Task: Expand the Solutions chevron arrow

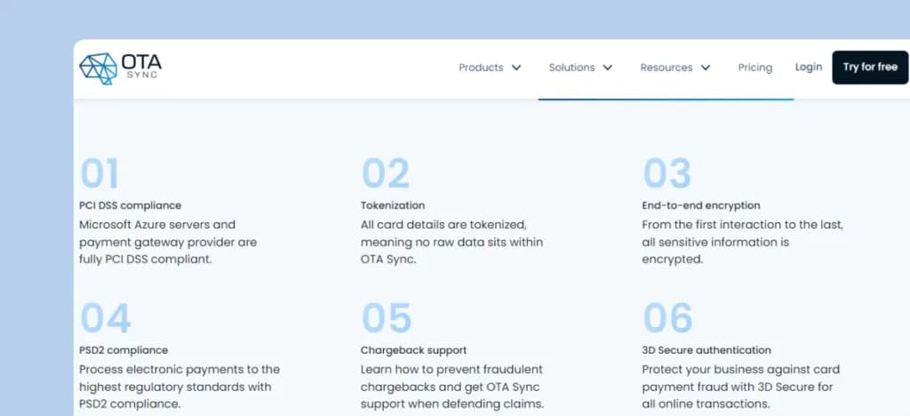Action: pyautogui.click(x=608, y=68)
